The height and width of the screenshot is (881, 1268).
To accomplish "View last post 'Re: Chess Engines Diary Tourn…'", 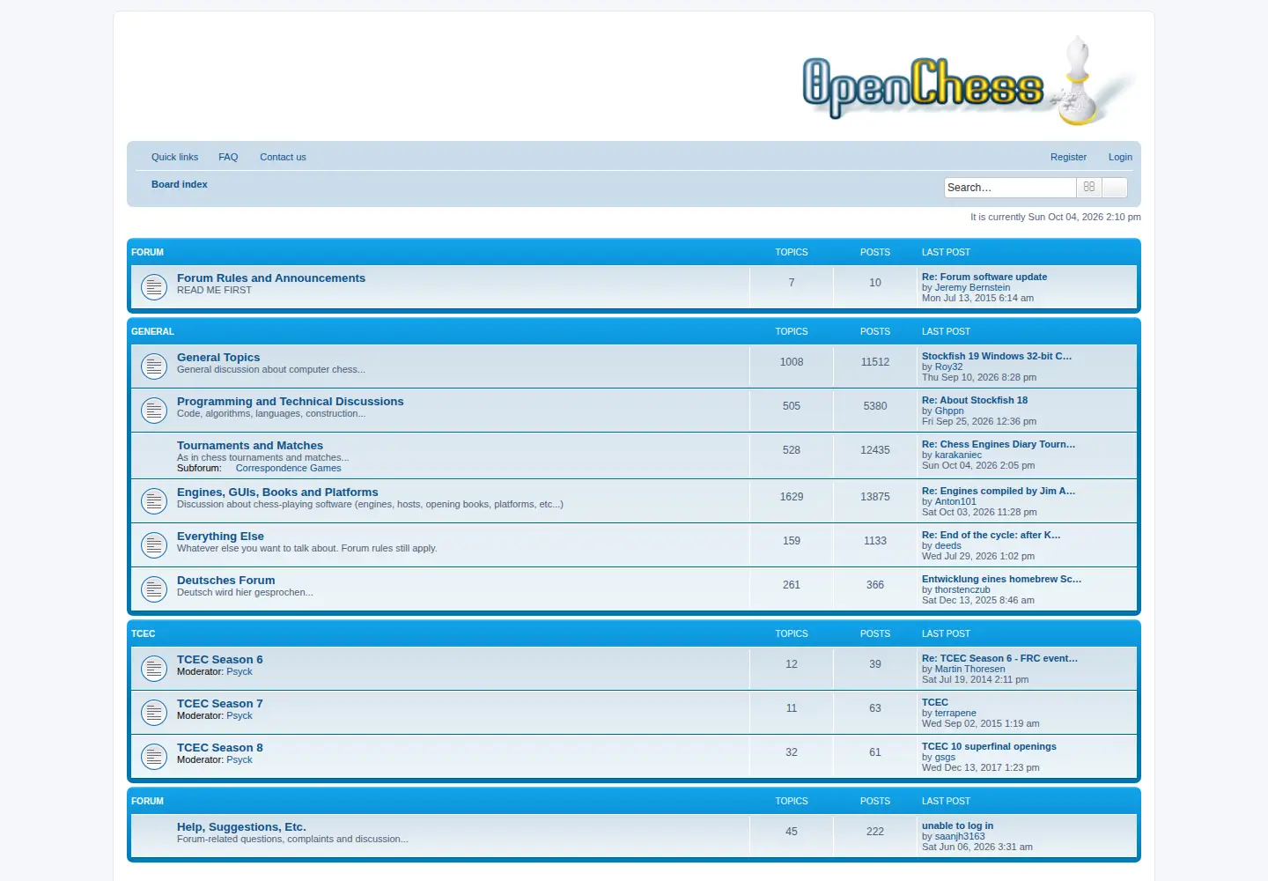I will pos(999,444).
